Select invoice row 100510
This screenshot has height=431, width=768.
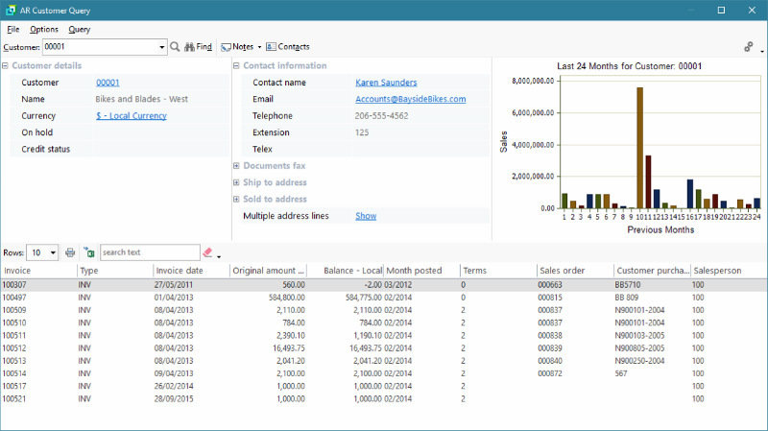click(x=384, y=323)
